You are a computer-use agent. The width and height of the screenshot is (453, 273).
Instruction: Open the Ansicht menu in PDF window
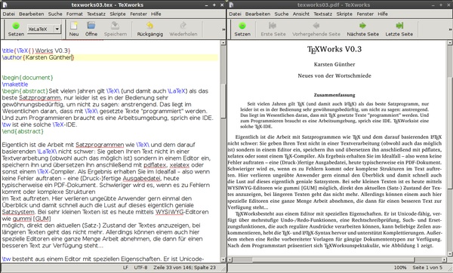coord(300,14)
